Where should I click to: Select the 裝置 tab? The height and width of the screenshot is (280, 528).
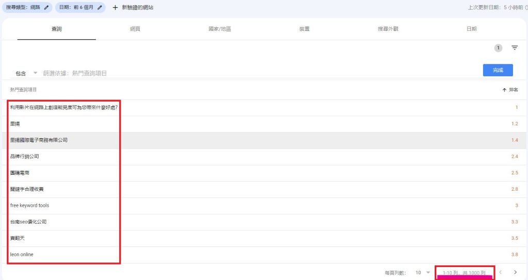(x=304, y=29)
